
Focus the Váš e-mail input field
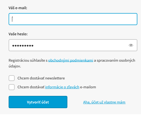pos(73,19)
